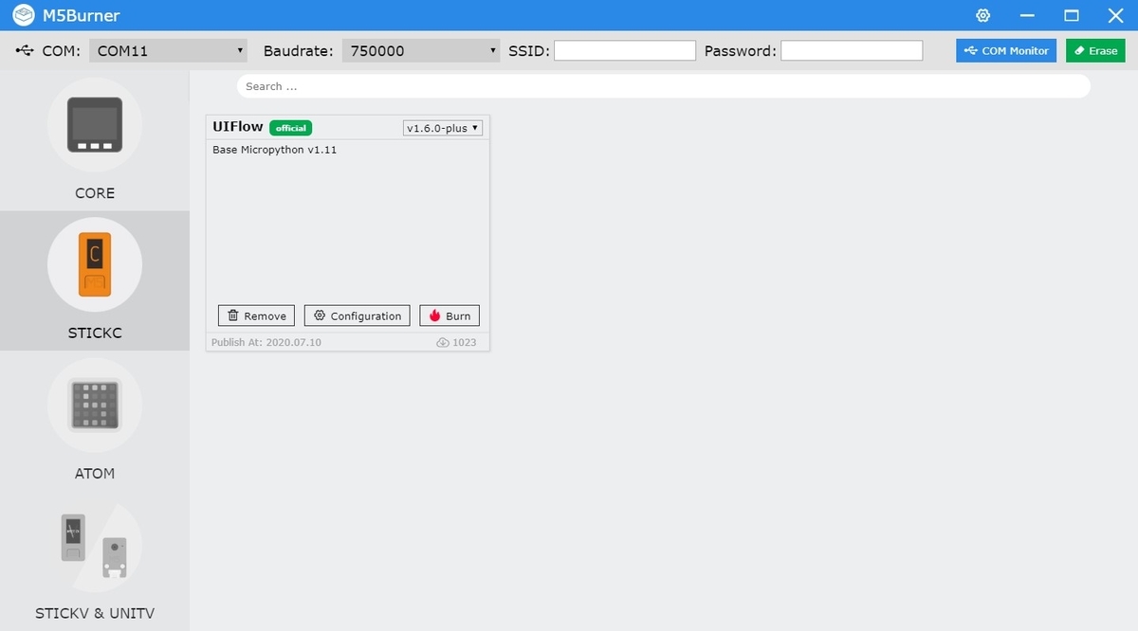The width and height of the screenshot is (1138, 631).
Task: Switch to the CORE tab label
Action: [95, 192]
